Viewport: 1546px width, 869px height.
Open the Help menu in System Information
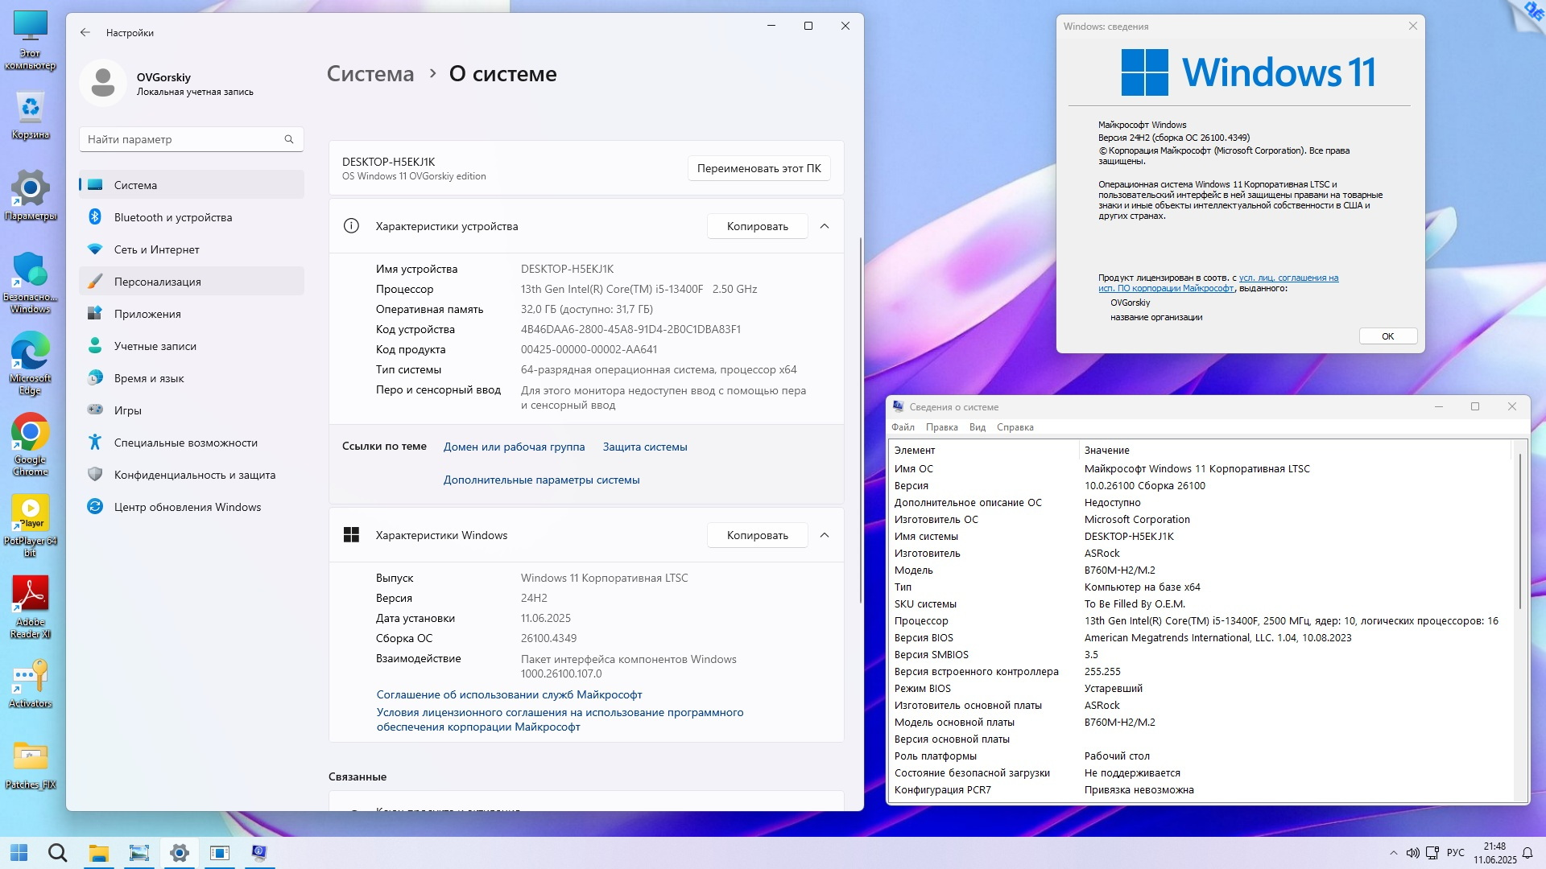pyautogui.click(x=1015, y=427)
